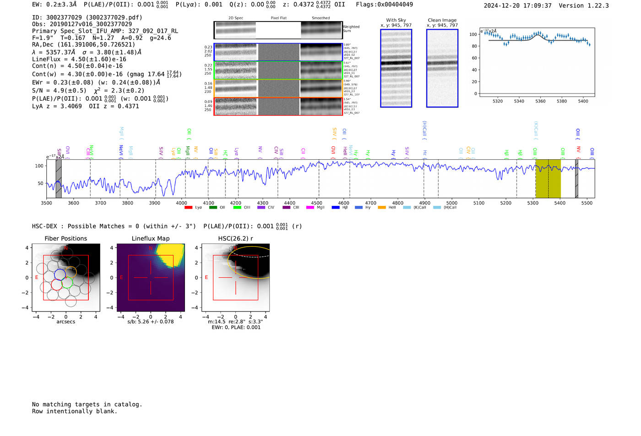Click the blue Hβ legend swatch
Viewport: 641px width, 436px height.
tap(336, 208)
